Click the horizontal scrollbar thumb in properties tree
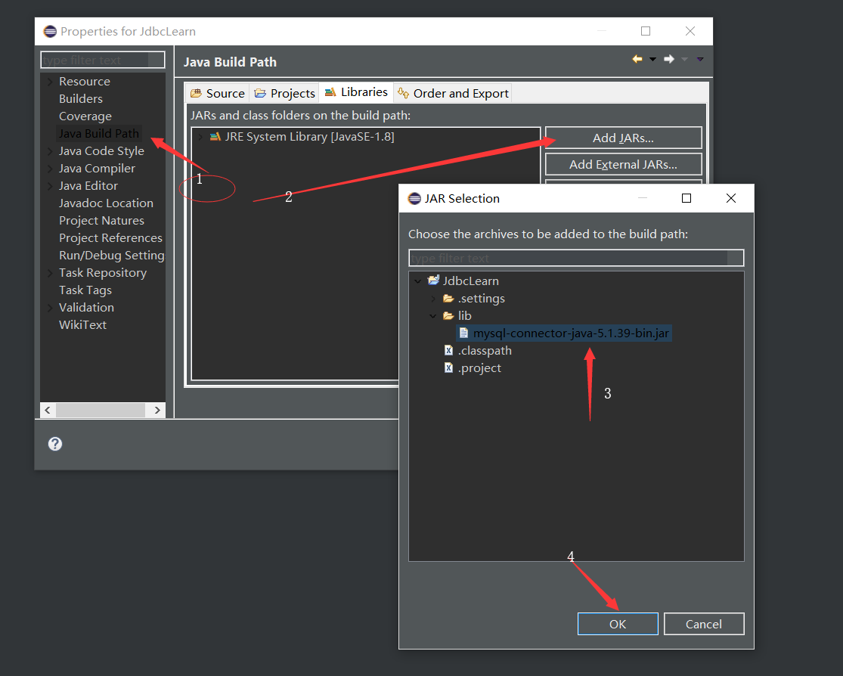 pos(100,410)
